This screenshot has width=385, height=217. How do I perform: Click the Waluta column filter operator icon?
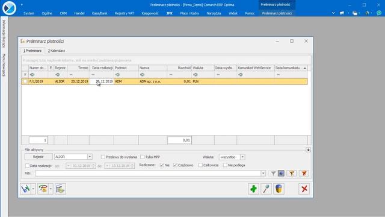coord(196,75)
